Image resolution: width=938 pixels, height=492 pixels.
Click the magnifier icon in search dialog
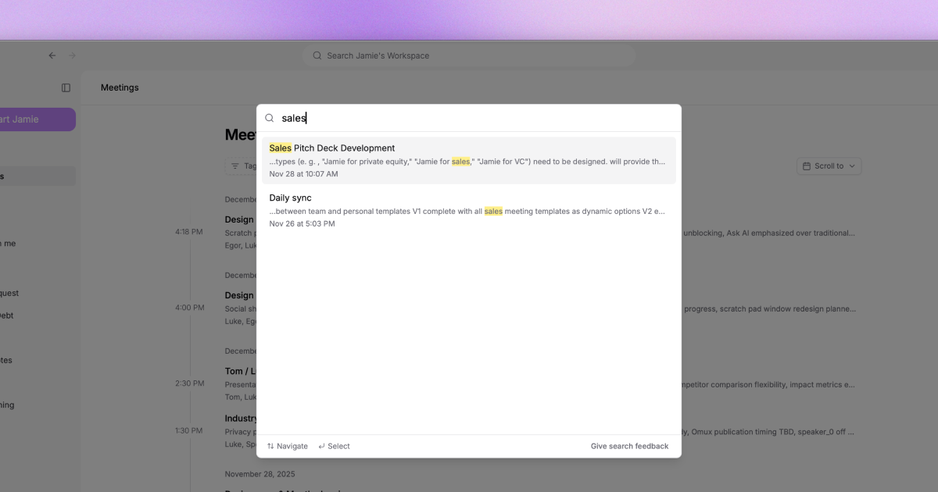coord(269,118)
